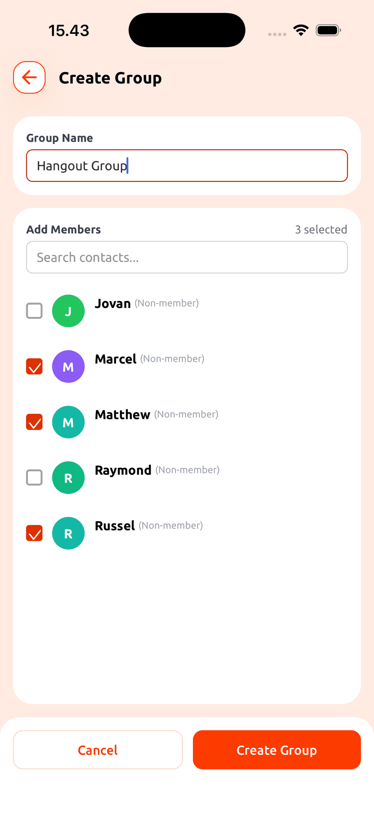Image resolution: width=374 pixels, height=814 pixels.
Task: Click inside the Group Name field
Action: 187,166
